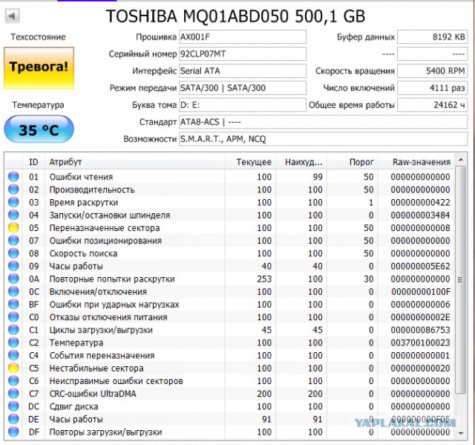Select yellow dot of C5 Нестабильные сектора

13,368
